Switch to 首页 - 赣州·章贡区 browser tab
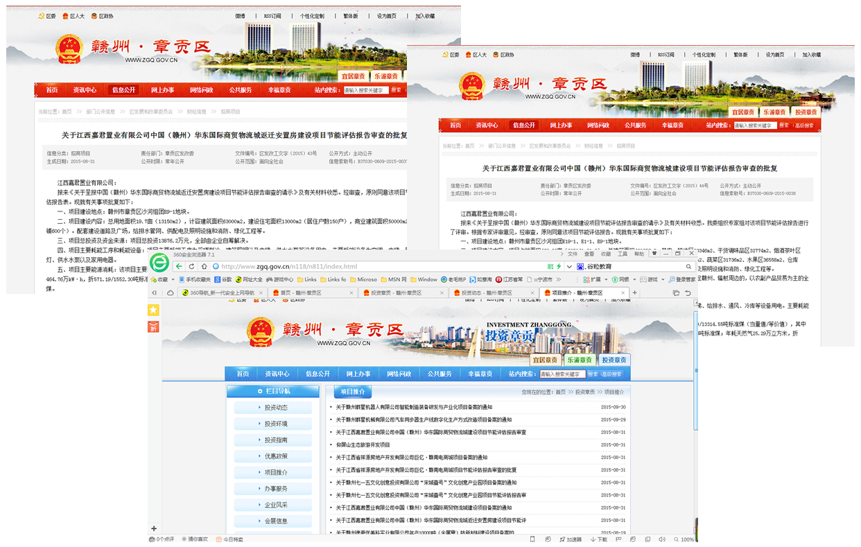 [312, 293]
